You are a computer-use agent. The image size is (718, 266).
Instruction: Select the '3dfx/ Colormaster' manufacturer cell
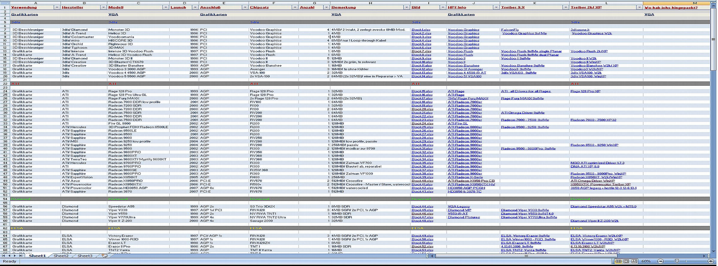(84, 37)
